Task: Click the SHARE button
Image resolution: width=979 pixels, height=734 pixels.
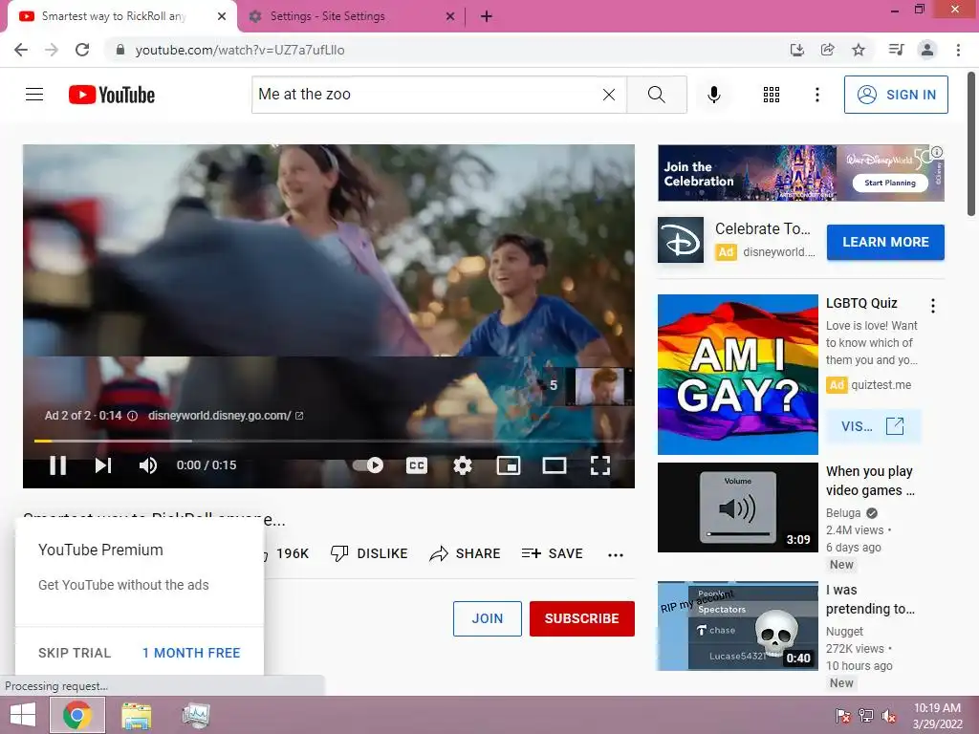Action: (466, 553)
